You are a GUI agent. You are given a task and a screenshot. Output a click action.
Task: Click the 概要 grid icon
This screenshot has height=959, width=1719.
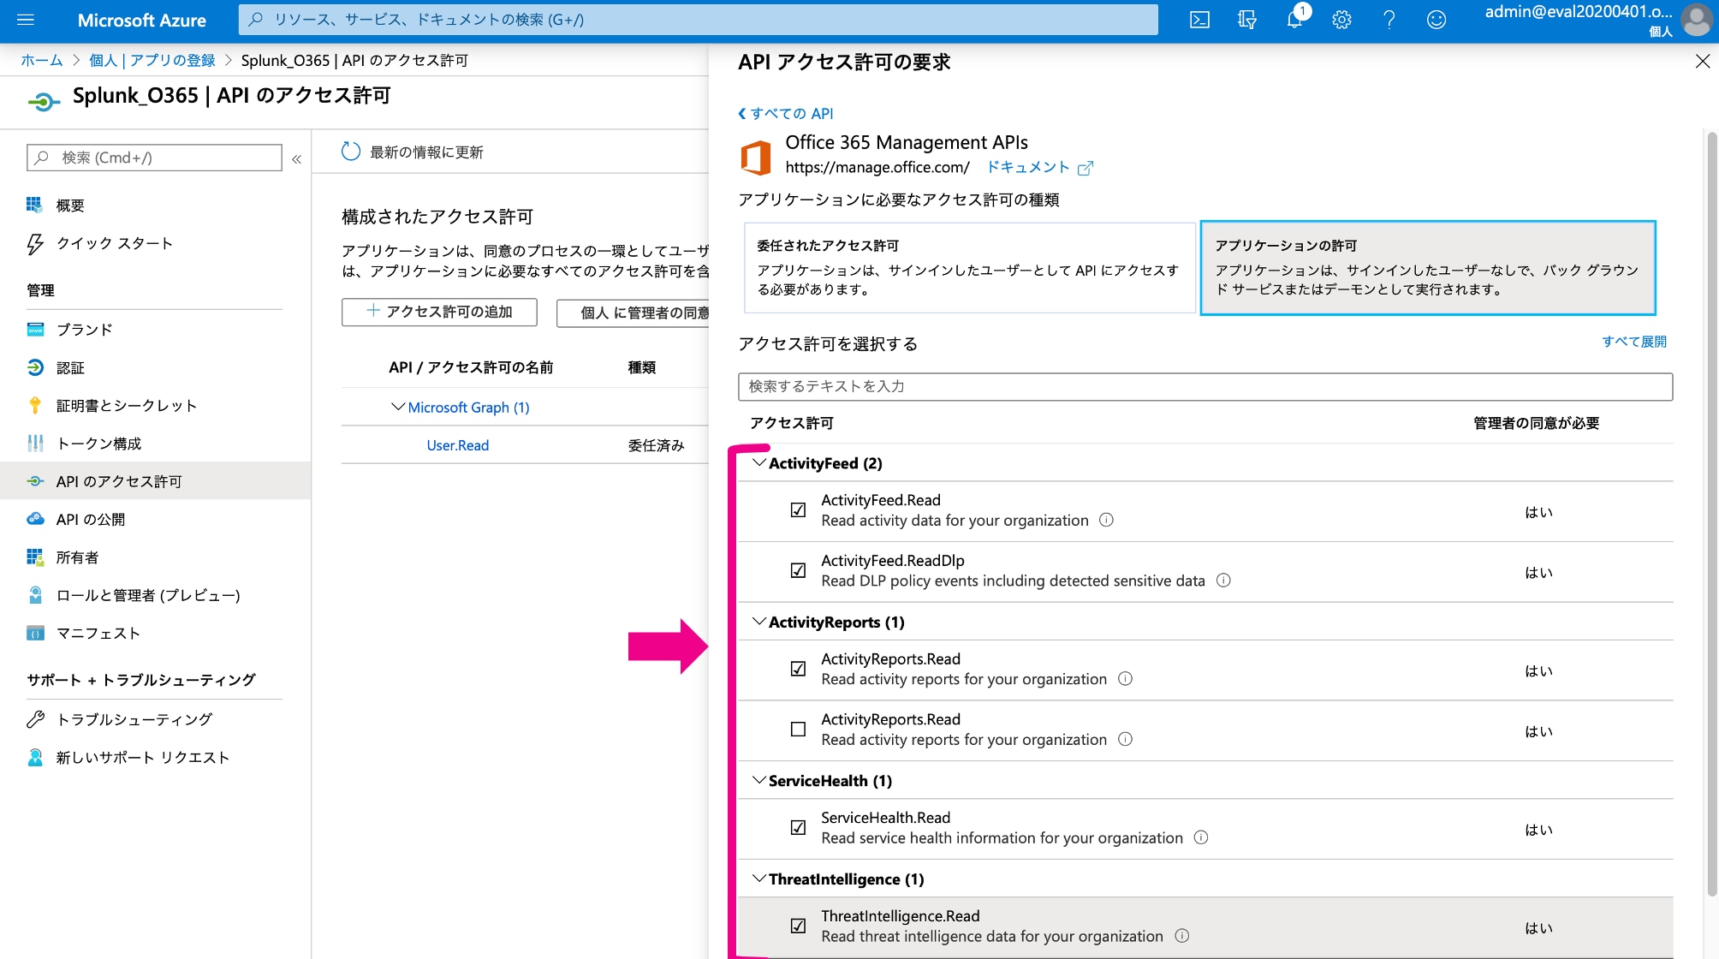point(34,205)
